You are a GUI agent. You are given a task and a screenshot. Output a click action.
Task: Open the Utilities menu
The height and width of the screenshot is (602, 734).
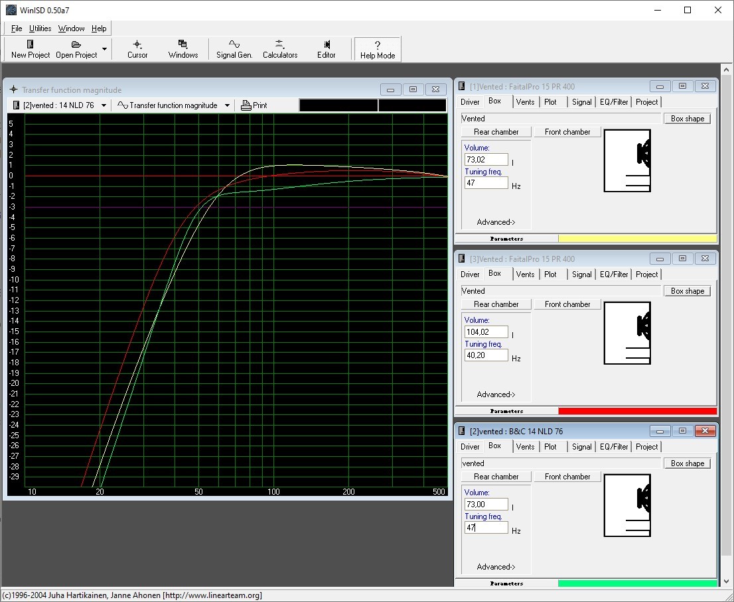click(x=40, y=29)
